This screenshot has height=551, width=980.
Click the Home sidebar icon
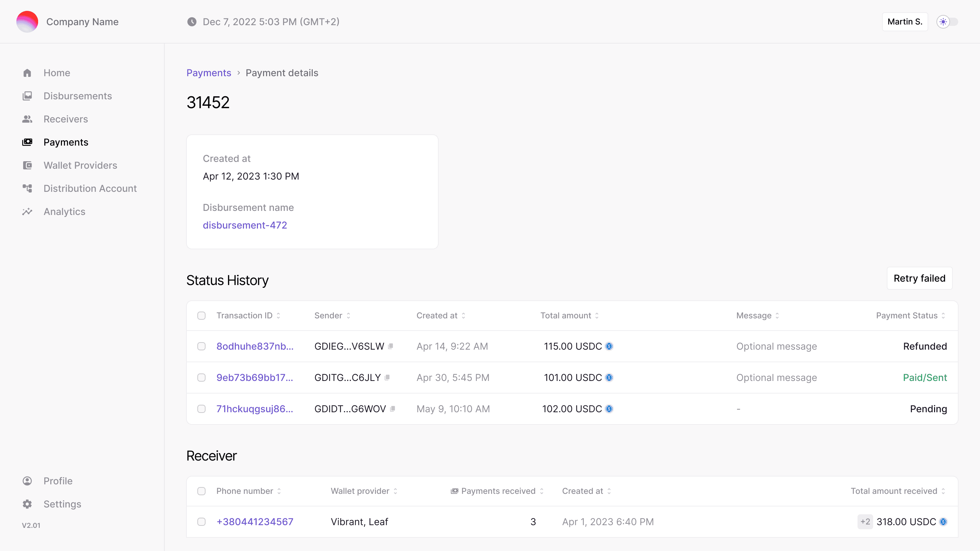click(27, 73)
